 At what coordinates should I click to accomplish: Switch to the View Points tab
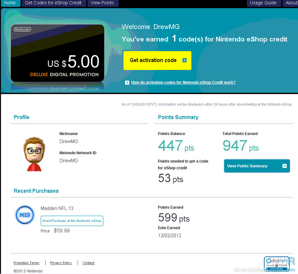coord(103,3)
